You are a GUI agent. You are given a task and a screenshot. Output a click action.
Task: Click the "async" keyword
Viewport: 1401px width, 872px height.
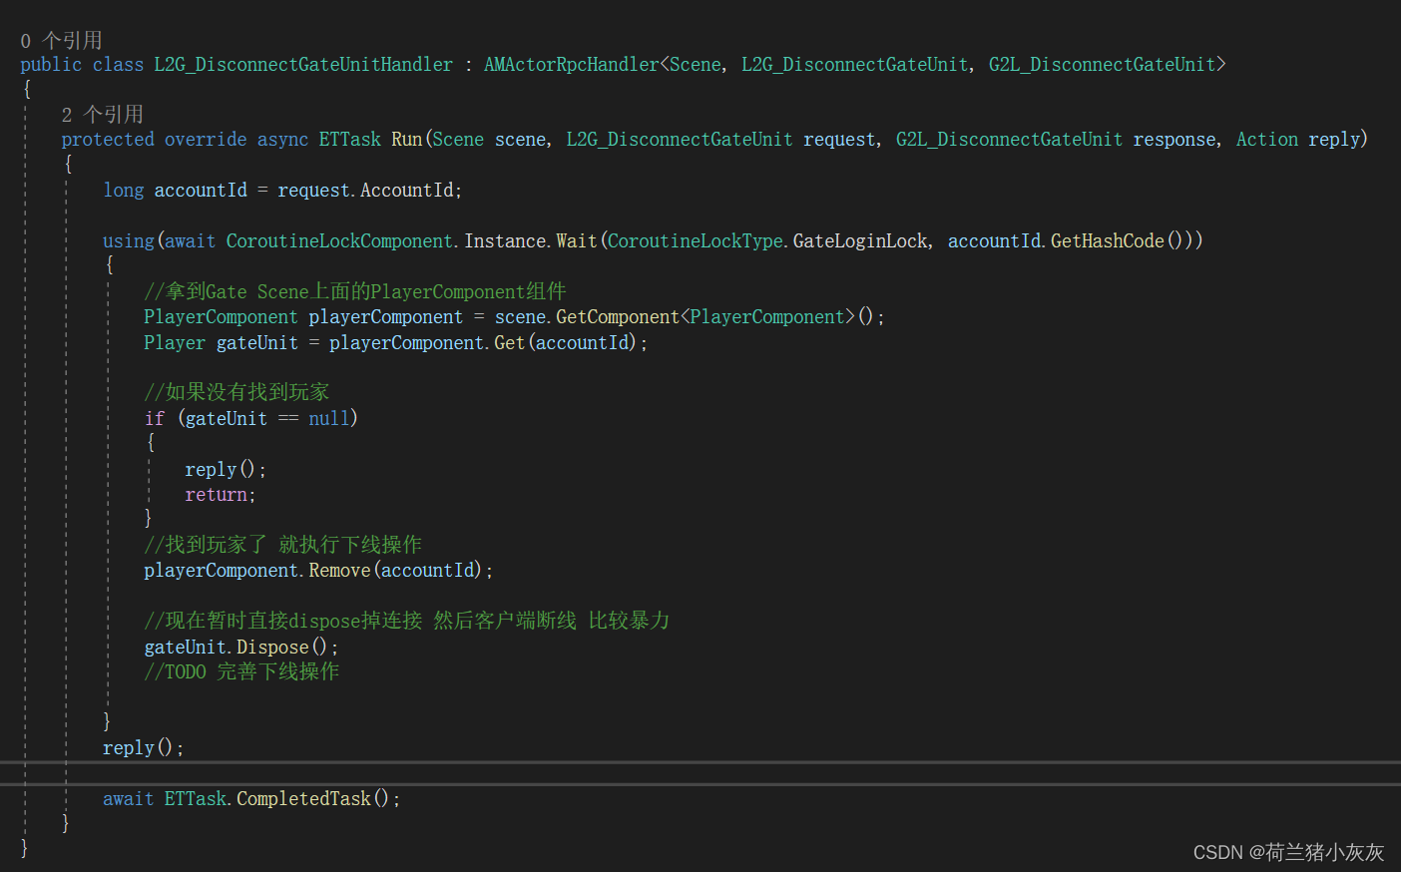pyautogui.click(x=282, y=140)
